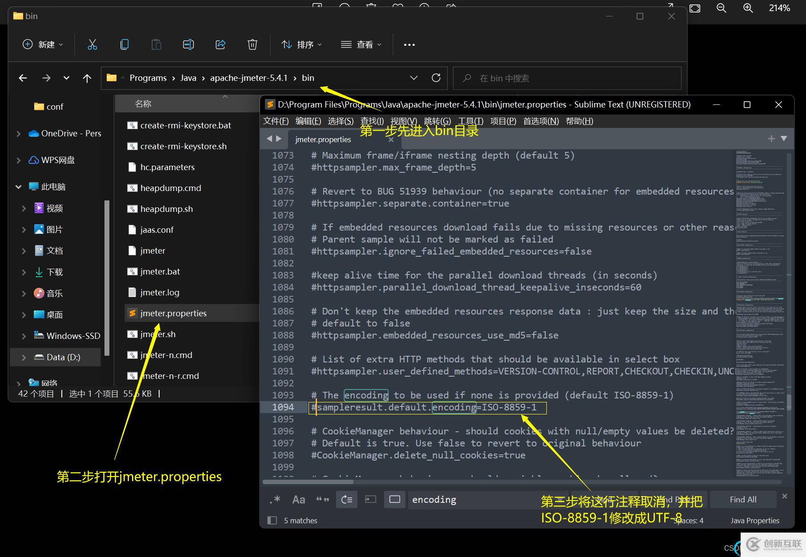806x557 pixels.
Task: Click the Cut scissors icon in Explorer toolbar
Action: pyautogui.click(x=92, y=44)
